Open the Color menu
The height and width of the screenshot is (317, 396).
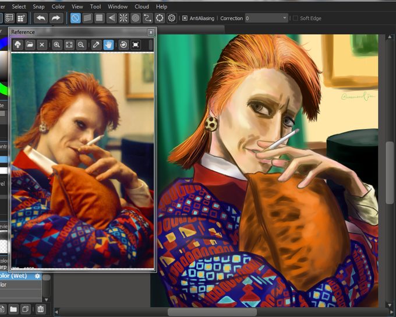point(58,6)
